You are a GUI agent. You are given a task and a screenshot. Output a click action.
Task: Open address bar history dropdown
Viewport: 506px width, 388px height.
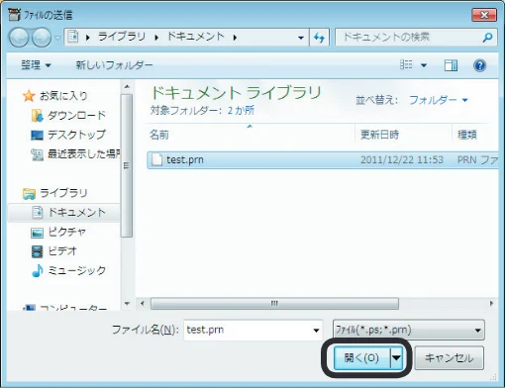[x=301, y=38]
